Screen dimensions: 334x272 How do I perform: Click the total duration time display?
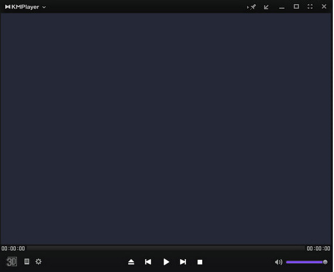click(x=318, y=249)
